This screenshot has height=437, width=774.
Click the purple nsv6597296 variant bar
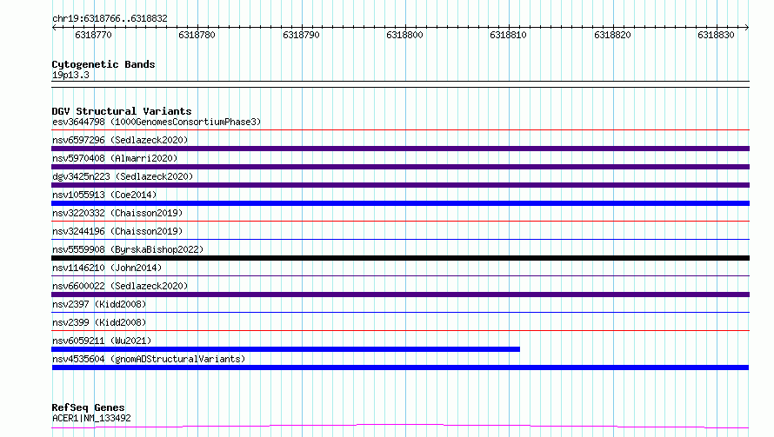pyautogui.click(x=400, y=149)
